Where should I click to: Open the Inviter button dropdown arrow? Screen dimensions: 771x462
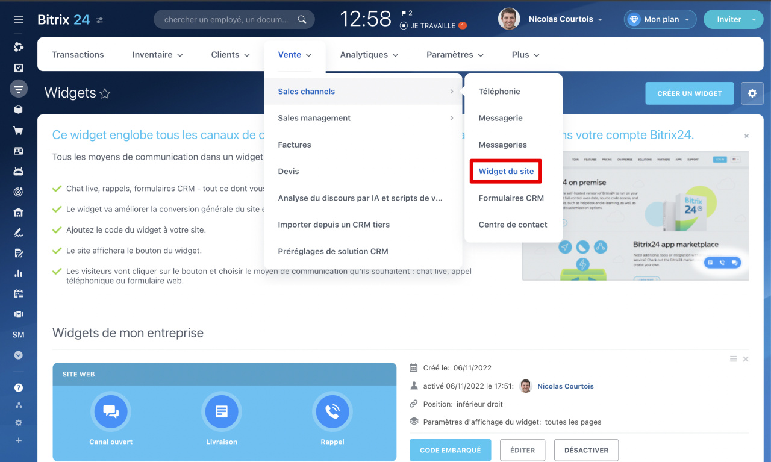(754, 20)
